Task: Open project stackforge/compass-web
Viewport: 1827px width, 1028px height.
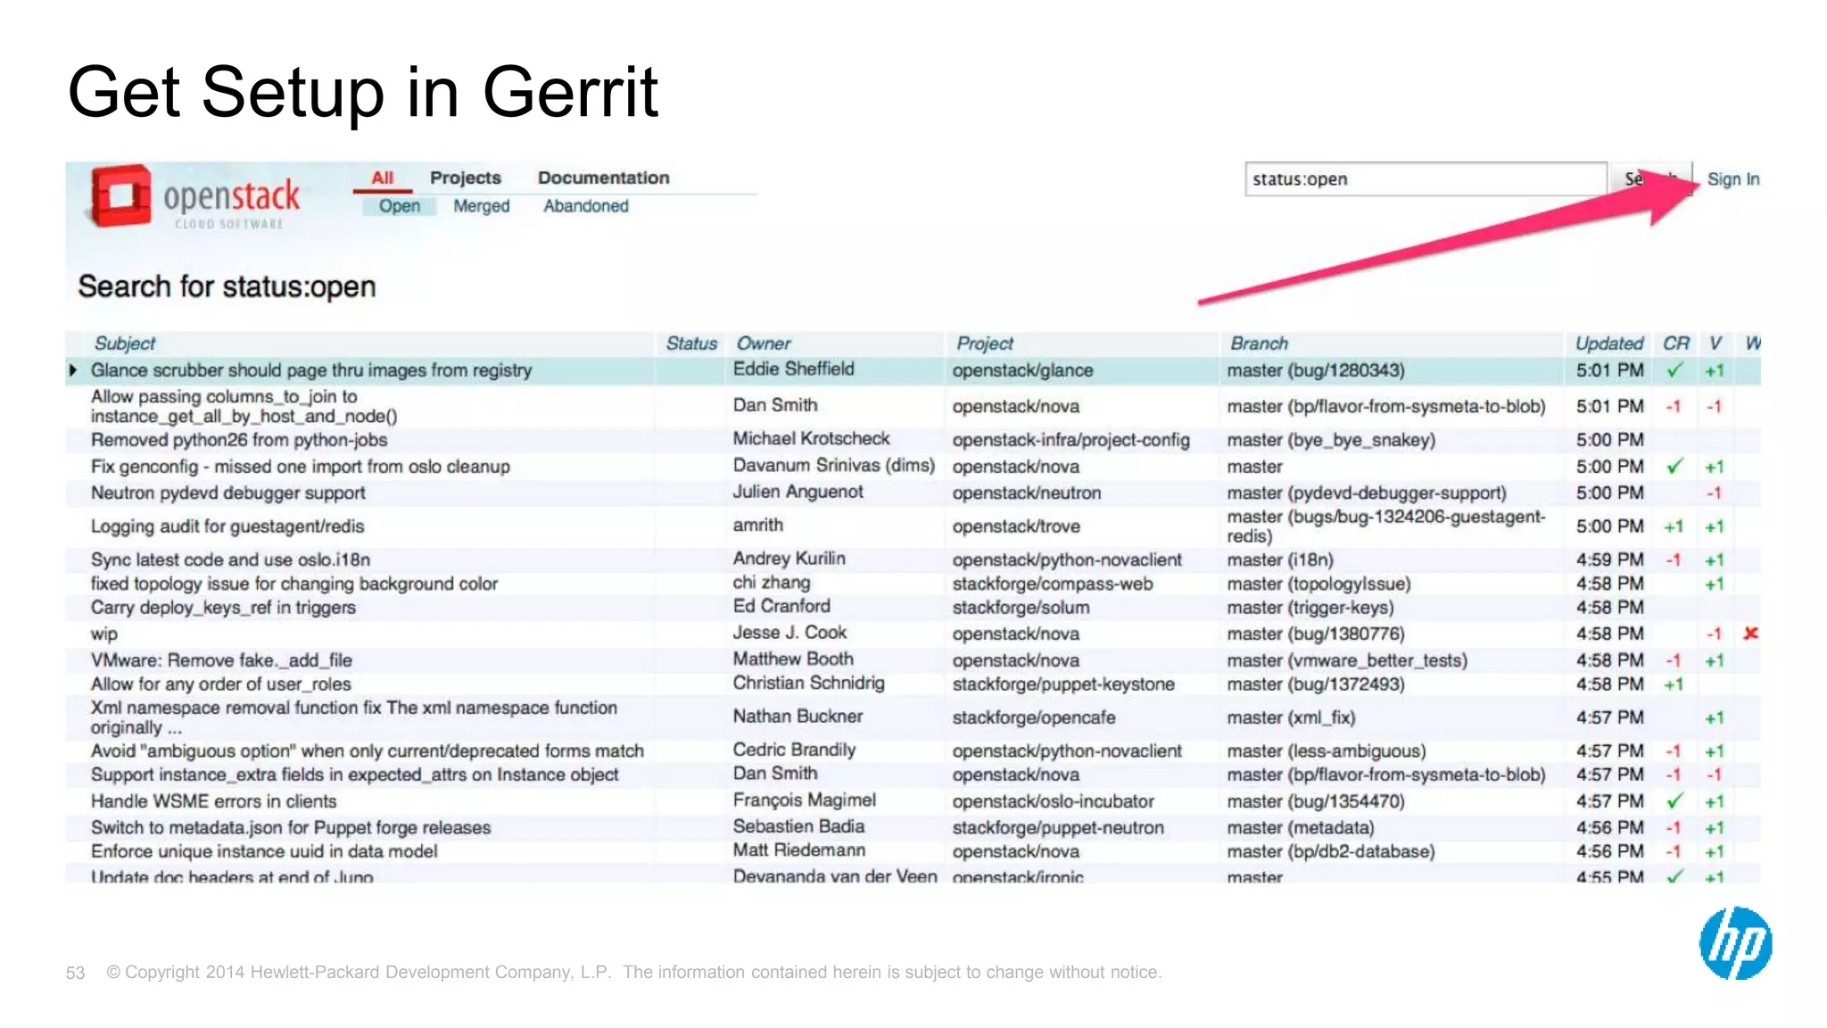Action: [1052, 584]
